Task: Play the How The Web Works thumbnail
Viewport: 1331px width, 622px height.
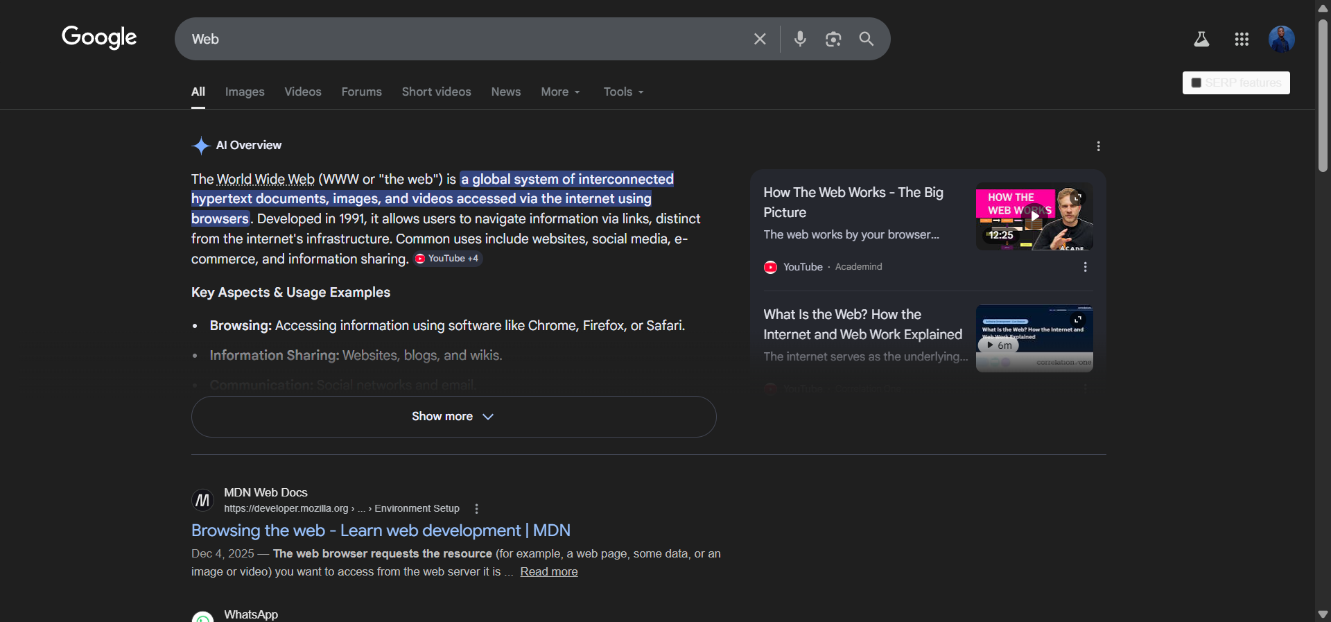Action: [1034, 216]
